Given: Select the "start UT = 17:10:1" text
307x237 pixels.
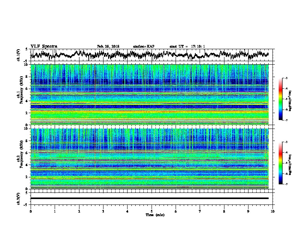Looking at the screenshot, I should [187, 46].
